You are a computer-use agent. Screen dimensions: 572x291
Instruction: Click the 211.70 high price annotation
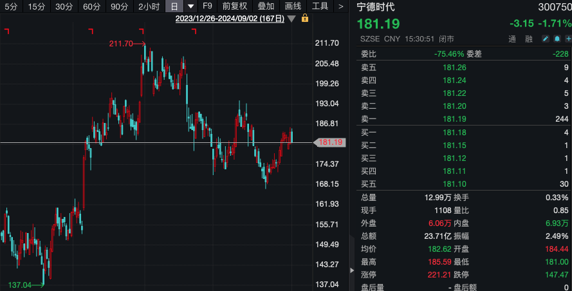coord(121,44)
